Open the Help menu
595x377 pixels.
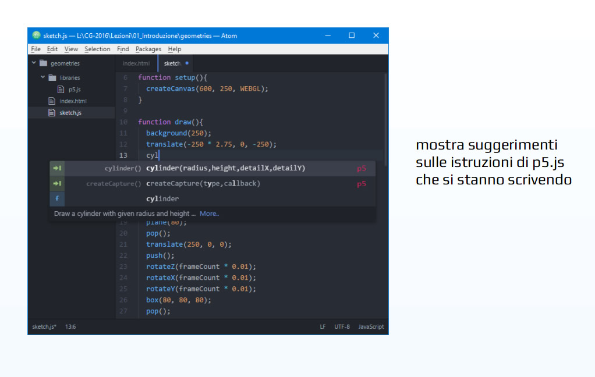(x=175, y=49)
